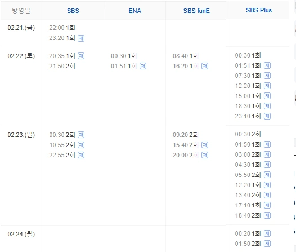The width and height of the screenshot is (296, 252).
Task: Open the SBS Plus channel header link
Action: tap(259, 10)
